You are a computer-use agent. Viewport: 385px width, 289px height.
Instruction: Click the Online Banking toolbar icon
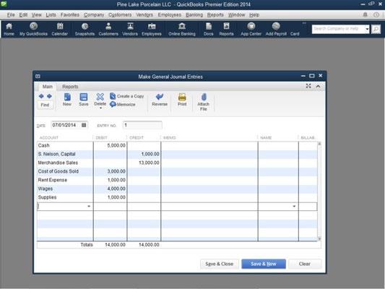click(182, 26)
